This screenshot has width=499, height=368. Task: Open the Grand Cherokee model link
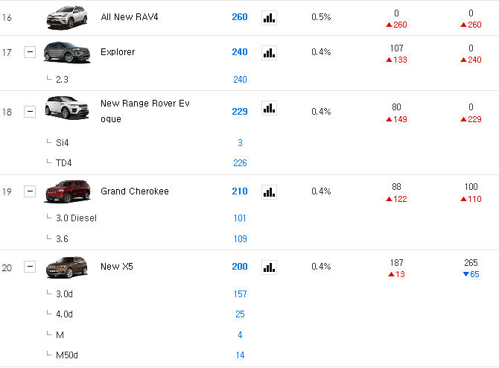click(x=135, y=191)
